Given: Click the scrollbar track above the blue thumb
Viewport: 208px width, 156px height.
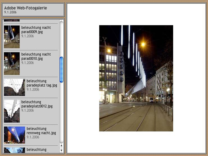Looking at the screenshot, I should (61, 39).
